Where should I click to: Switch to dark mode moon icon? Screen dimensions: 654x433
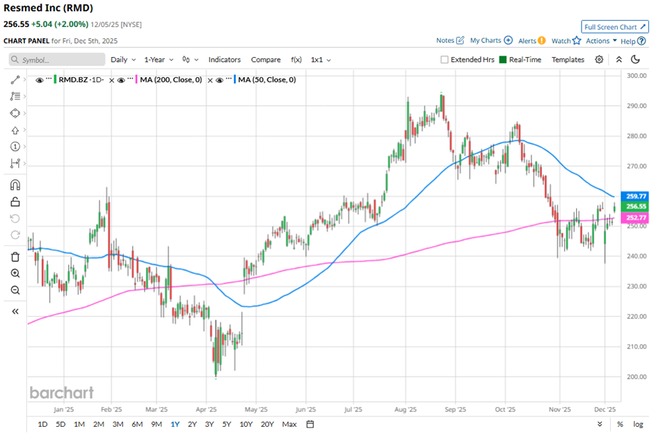coord(635,60)
